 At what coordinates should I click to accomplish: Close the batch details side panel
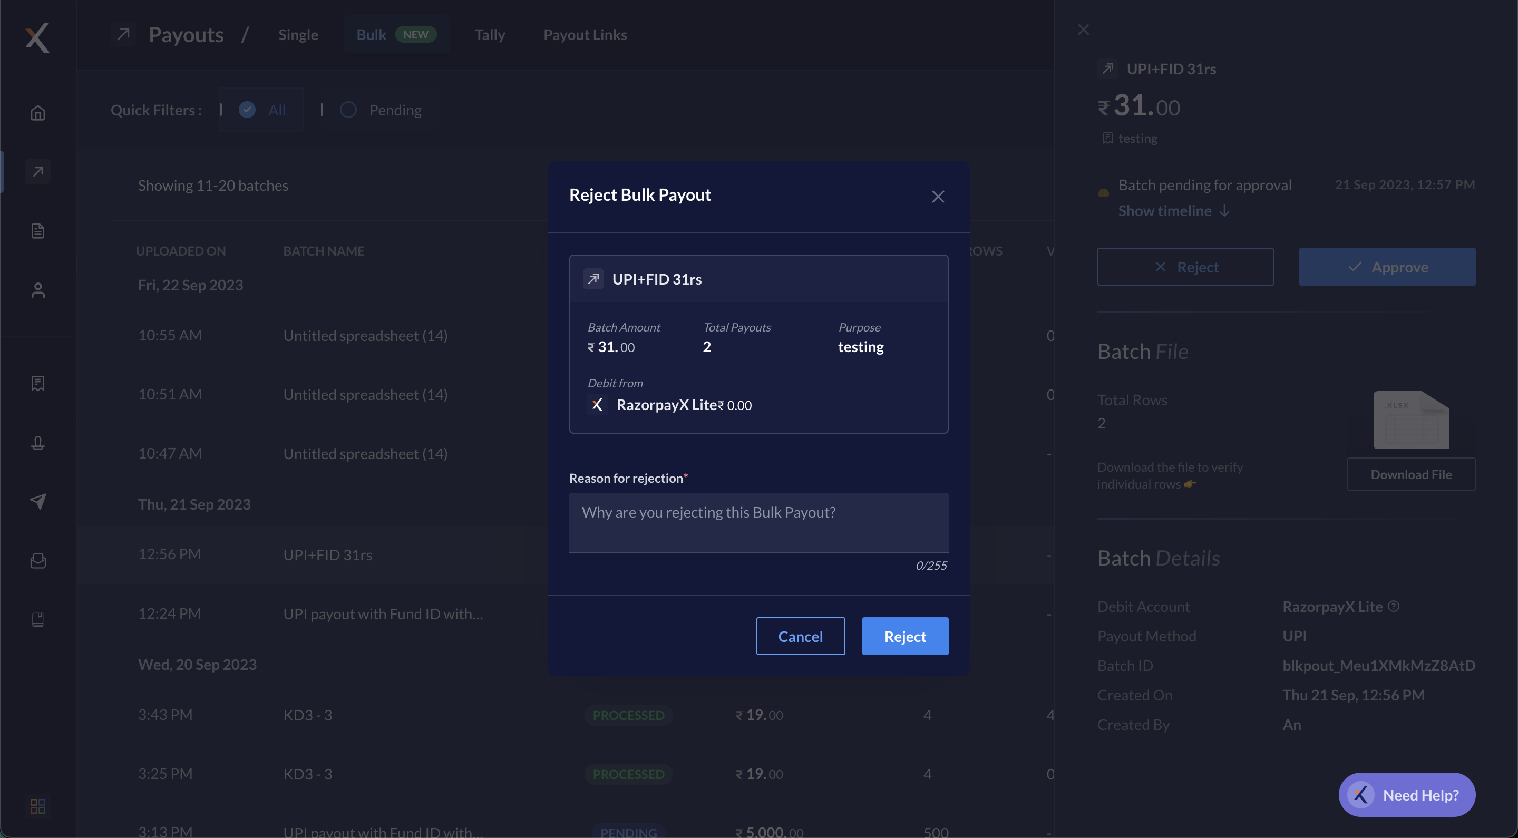coord(1083,30)
